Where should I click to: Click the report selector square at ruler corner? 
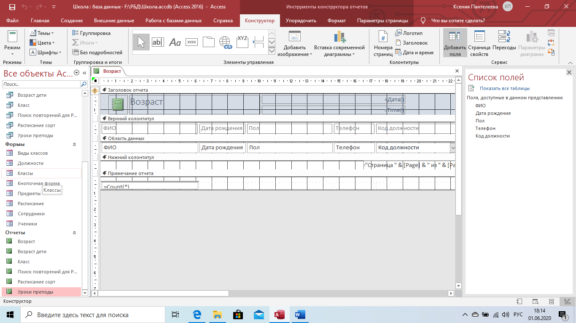tap(95, 80)
